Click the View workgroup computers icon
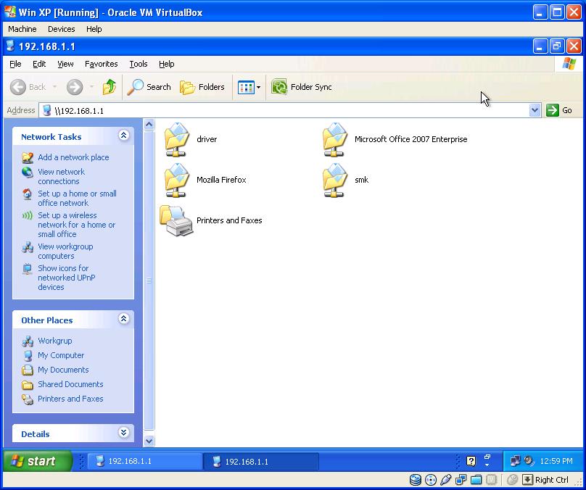This screenshot has width=586, height=490. click(28, 247)
